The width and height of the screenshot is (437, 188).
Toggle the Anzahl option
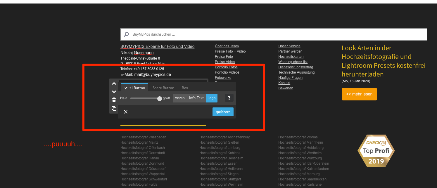[x=180, y=98]
